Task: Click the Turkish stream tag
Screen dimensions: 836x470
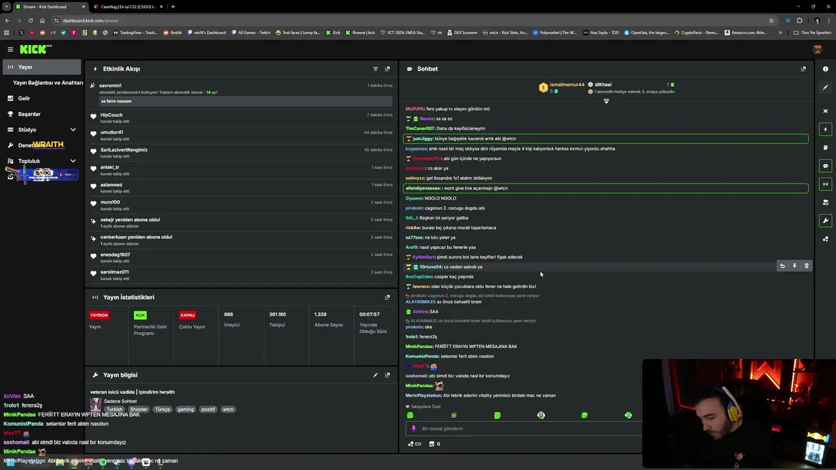Action: pos(114,409)
